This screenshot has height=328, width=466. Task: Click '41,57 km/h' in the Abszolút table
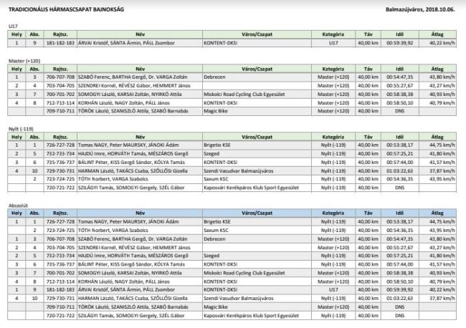[x=442, y=264]
